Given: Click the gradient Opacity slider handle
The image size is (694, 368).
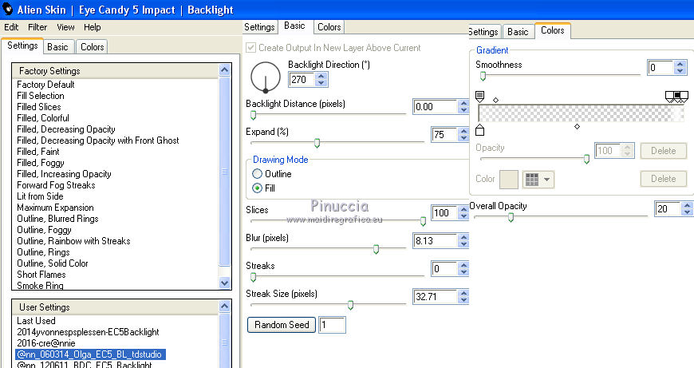Looking at the screenshot, I should point(586,159).
